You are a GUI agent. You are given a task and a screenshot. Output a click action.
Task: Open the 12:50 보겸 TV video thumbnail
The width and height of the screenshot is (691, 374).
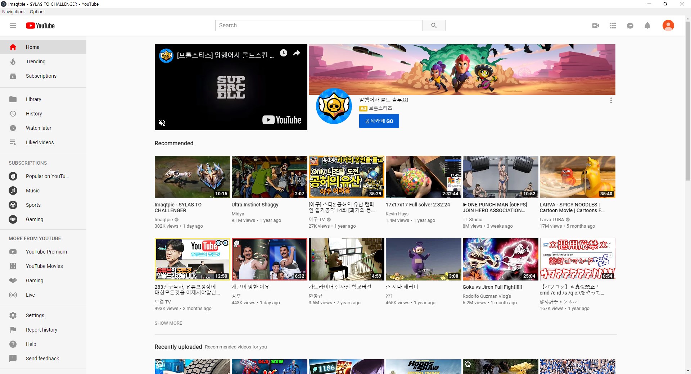click(192, 259)
